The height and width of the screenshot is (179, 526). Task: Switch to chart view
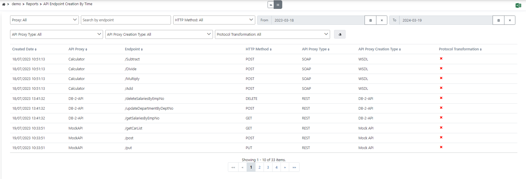[x=271, y=5]
